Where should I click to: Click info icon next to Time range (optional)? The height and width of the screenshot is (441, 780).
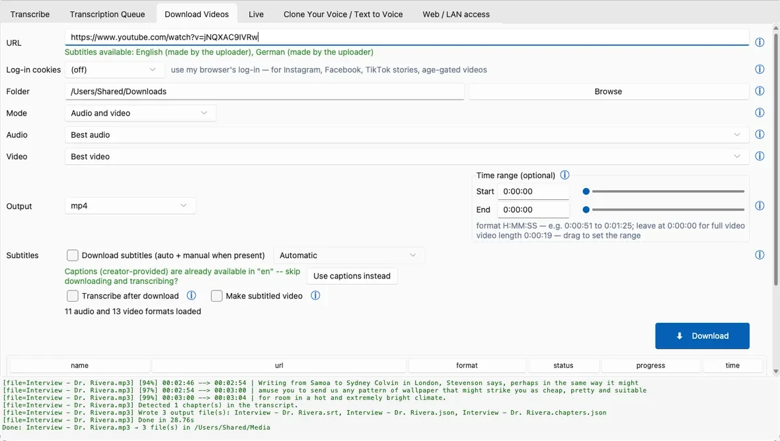(565, 175)
